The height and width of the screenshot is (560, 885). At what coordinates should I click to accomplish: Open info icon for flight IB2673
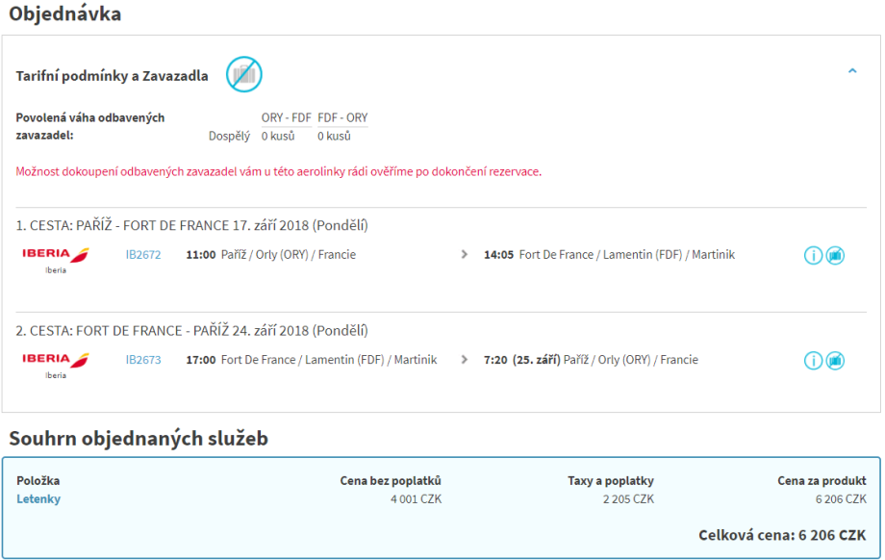[814, 361]
